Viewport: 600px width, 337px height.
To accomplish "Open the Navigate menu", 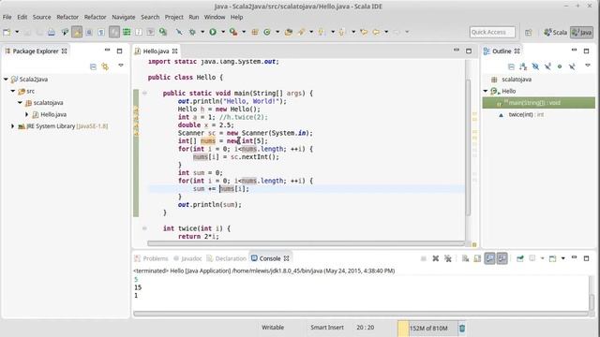I will [x=124, y=17].
